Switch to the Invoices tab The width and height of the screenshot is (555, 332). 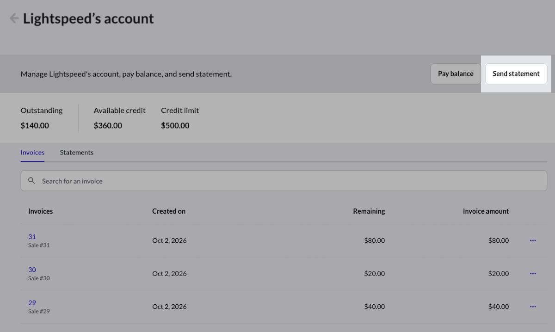pos(32,153)
